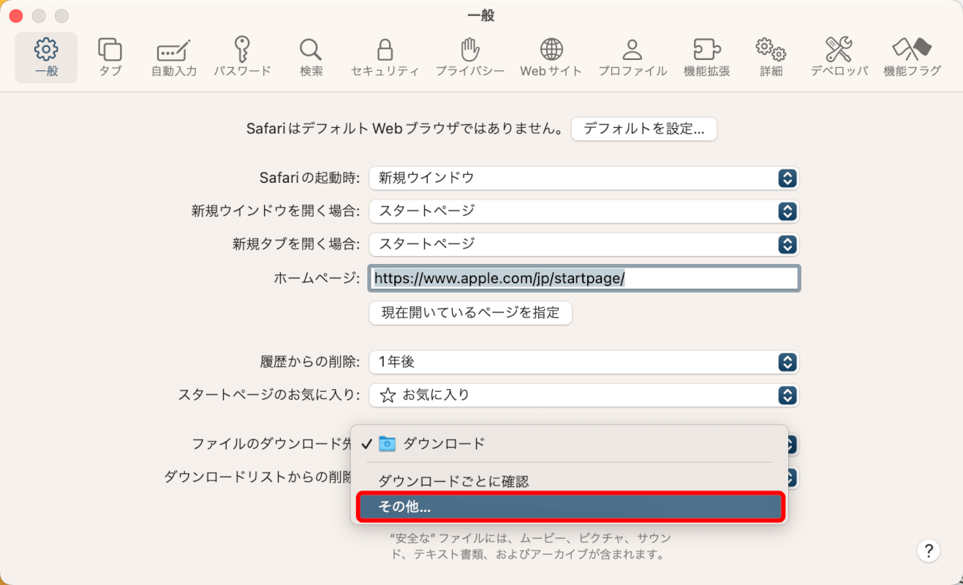The image size is (963, 585).
Task: Switch to the タブ (Tabs) pane
Action: coord(110,57)
